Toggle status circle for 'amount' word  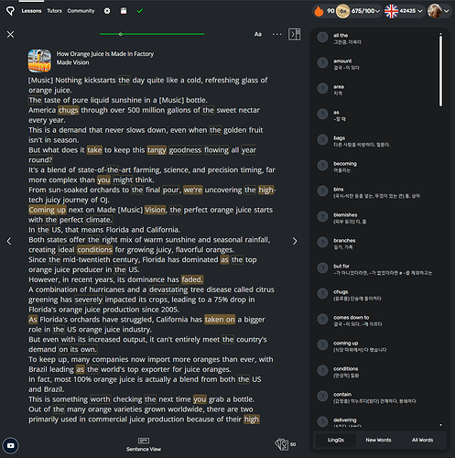point(322,62)
